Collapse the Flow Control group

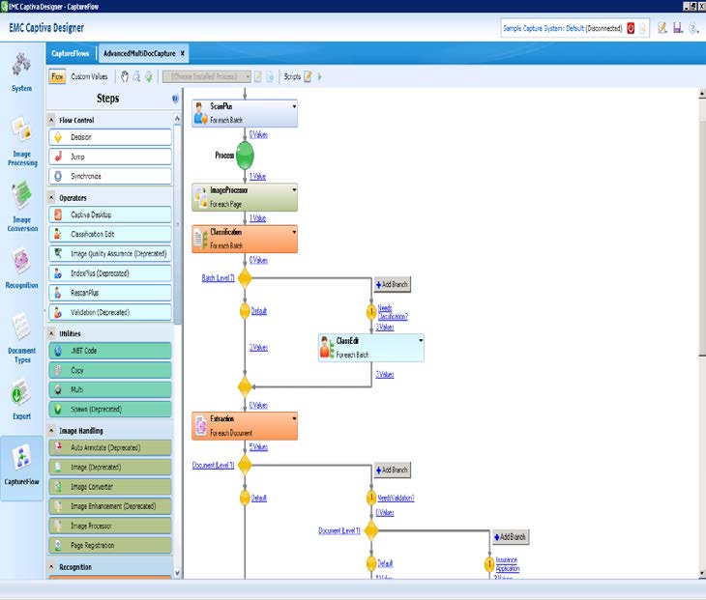pyautogui.click(x=51, y=120)
